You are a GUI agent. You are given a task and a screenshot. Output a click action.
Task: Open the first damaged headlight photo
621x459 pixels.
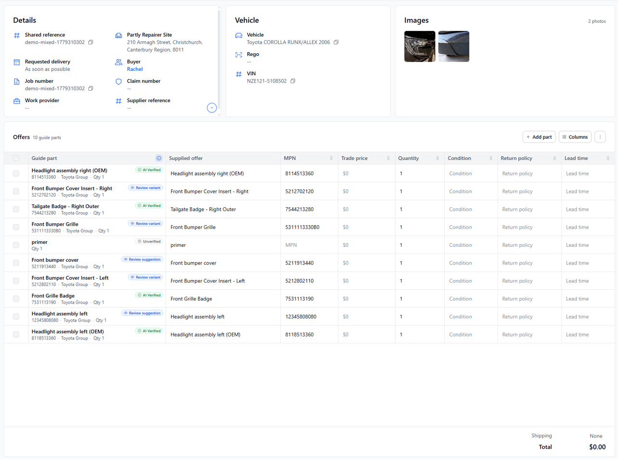[x=419, y=46]
